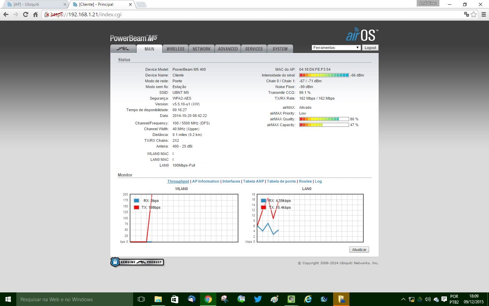
Task: Click the date '2014-10-20 08:42:22'
Action: [189, 116]
